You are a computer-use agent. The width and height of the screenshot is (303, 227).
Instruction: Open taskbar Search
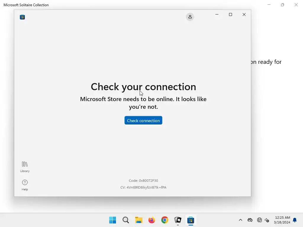coord(125,220)
